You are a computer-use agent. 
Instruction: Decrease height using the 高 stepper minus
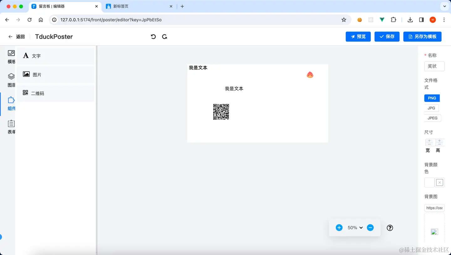(439, 144)
